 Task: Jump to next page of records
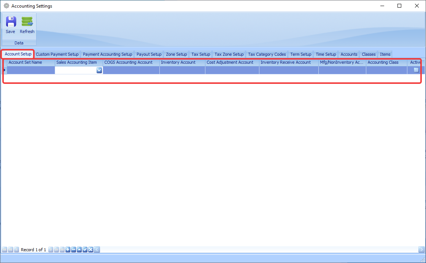[x=57, y=249]
